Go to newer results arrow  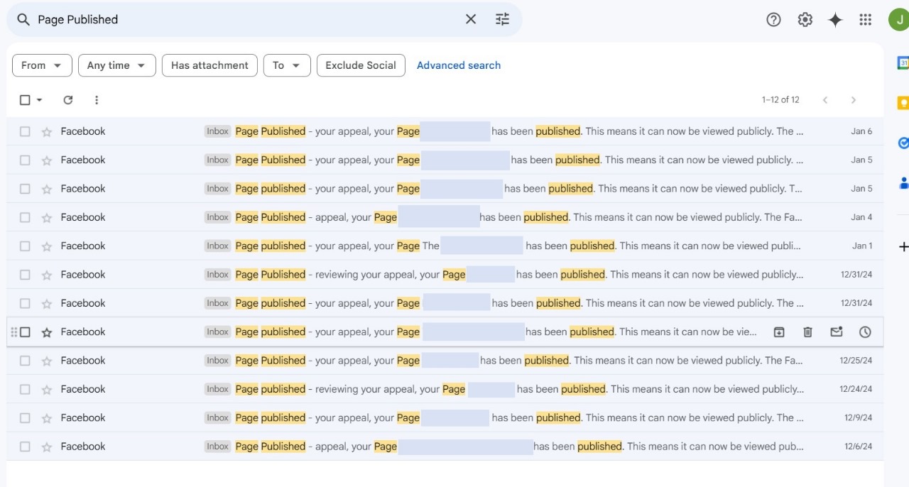pyautogui.click(x=825, y=100)
